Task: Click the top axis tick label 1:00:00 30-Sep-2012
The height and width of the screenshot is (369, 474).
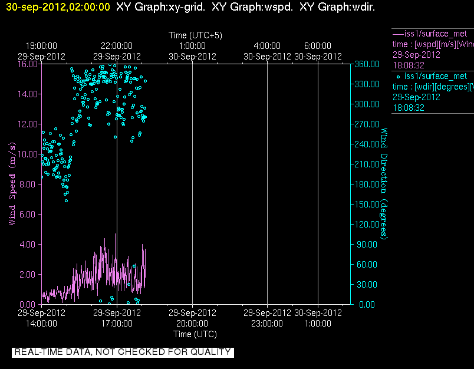Action: (x=192, y=51)
